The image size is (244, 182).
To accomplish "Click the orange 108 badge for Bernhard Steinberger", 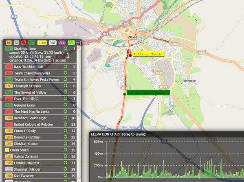I will click(9, 118).
